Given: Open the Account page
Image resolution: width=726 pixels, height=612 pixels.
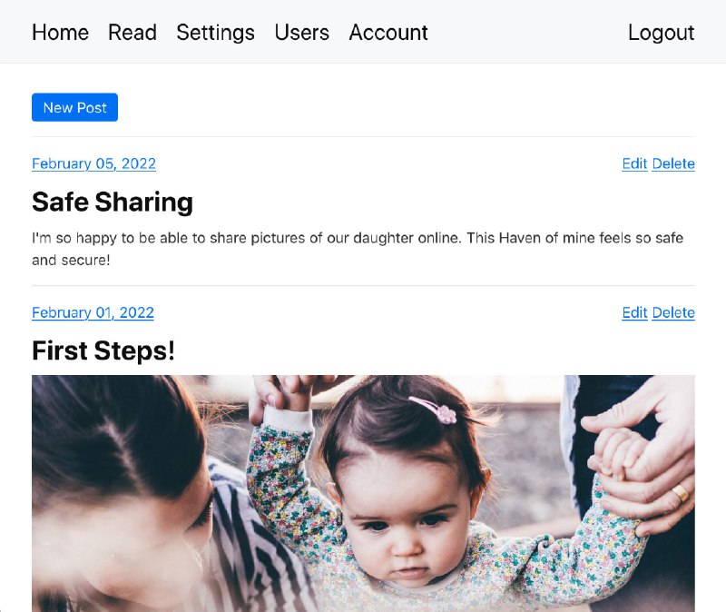Looking at the screenshot, I should click(x=388, y=33).
